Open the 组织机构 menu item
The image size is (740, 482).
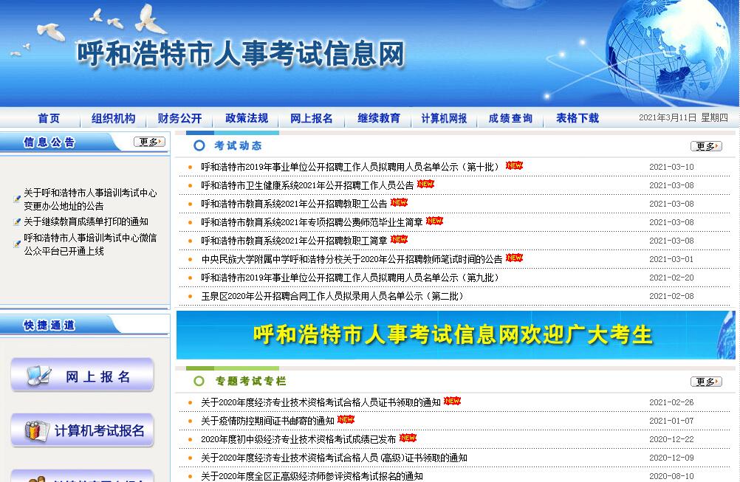113,118
